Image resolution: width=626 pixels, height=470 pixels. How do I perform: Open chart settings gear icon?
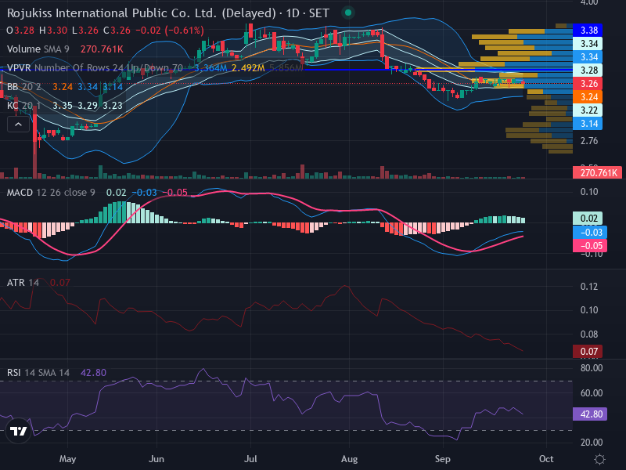(x=599, y=459)
